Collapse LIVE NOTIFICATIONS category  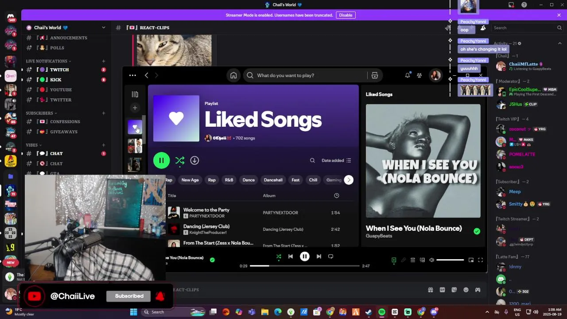point(48,61)
